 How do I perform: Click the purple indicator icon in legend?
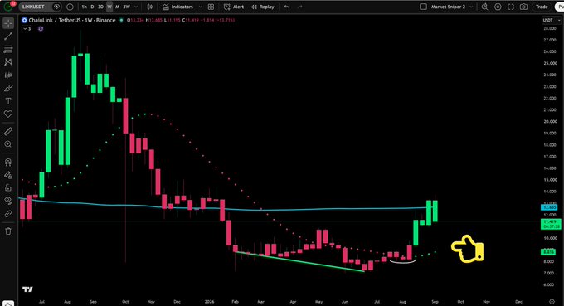41,29
